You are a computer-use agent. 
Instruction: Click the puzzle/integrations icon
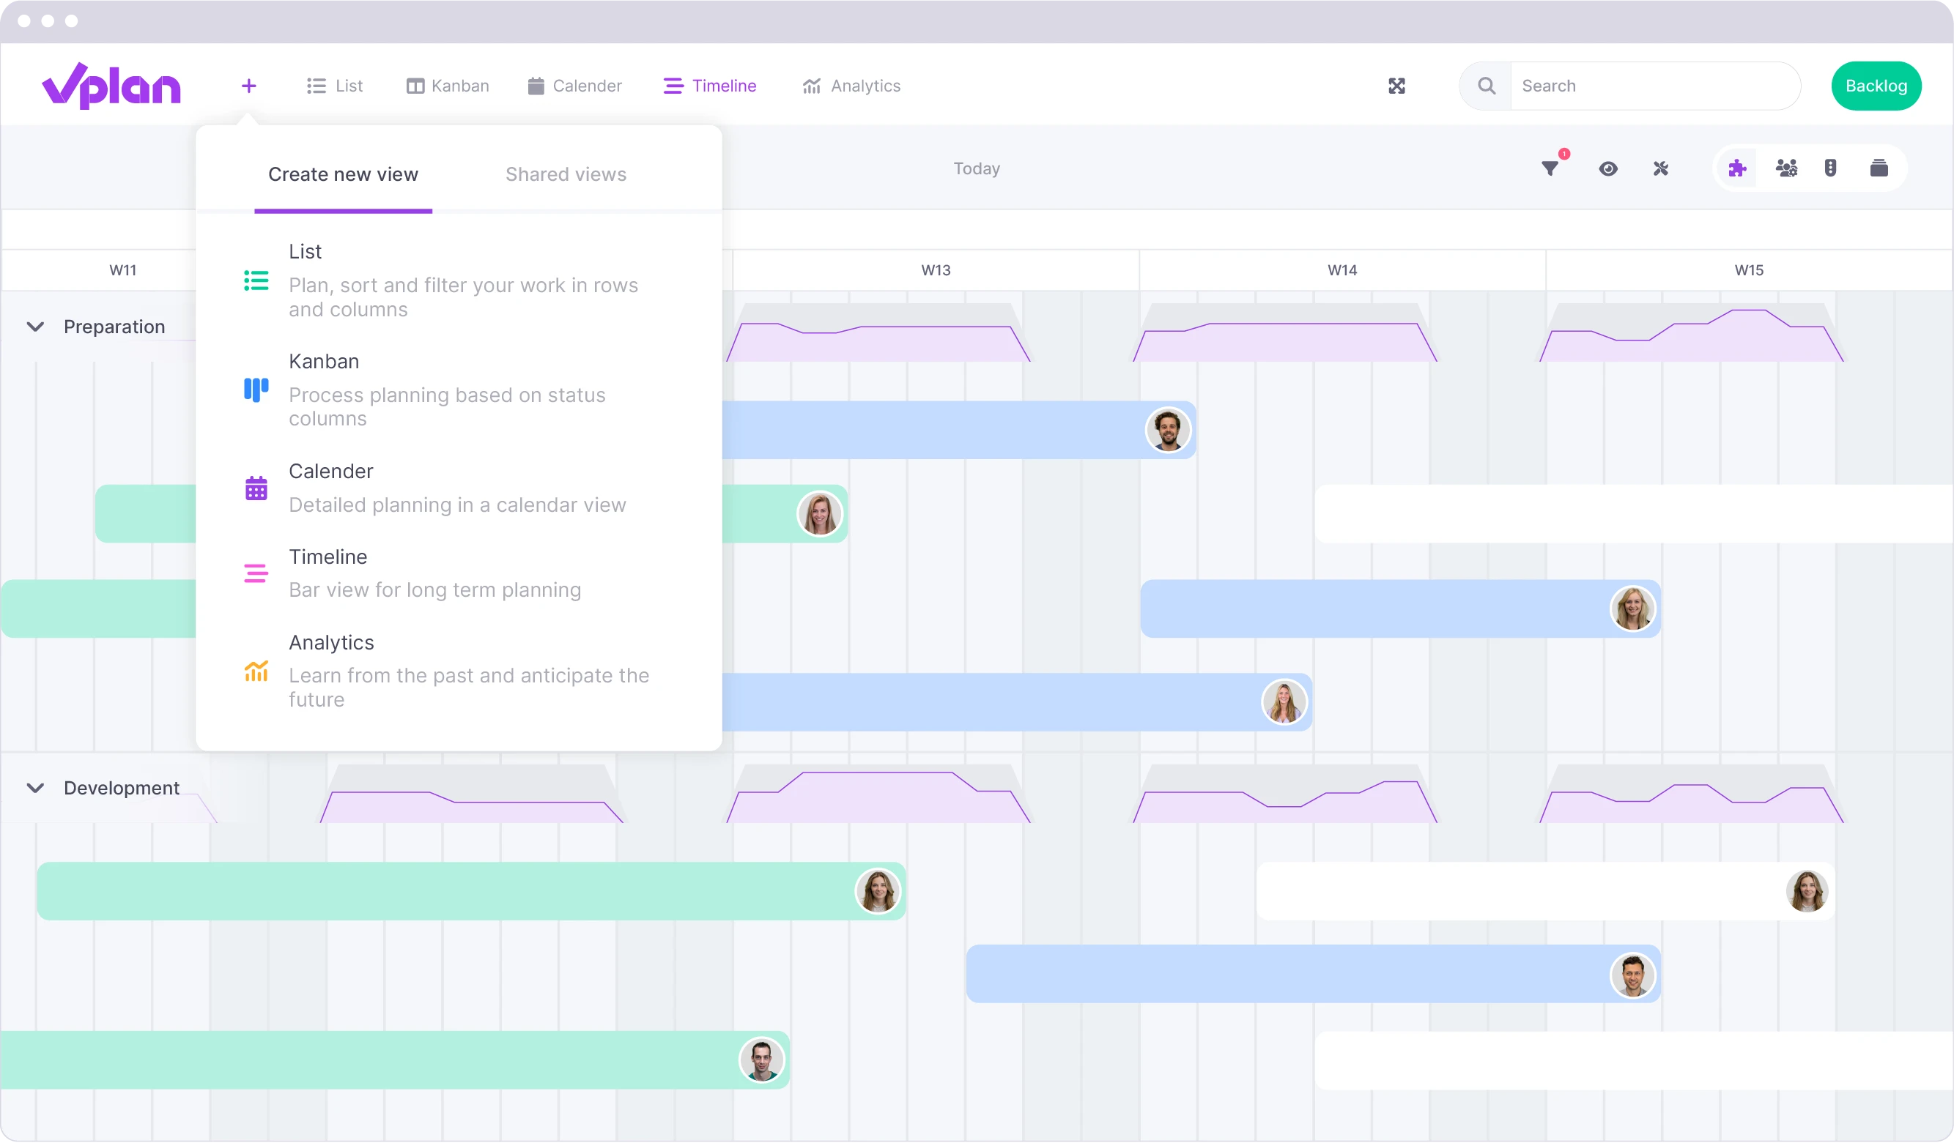pyautogui.click(x=1738, y=168)
